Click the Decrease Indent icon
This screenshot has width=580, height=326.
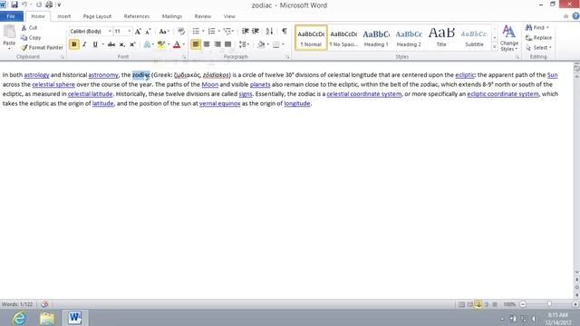[245, 32]
